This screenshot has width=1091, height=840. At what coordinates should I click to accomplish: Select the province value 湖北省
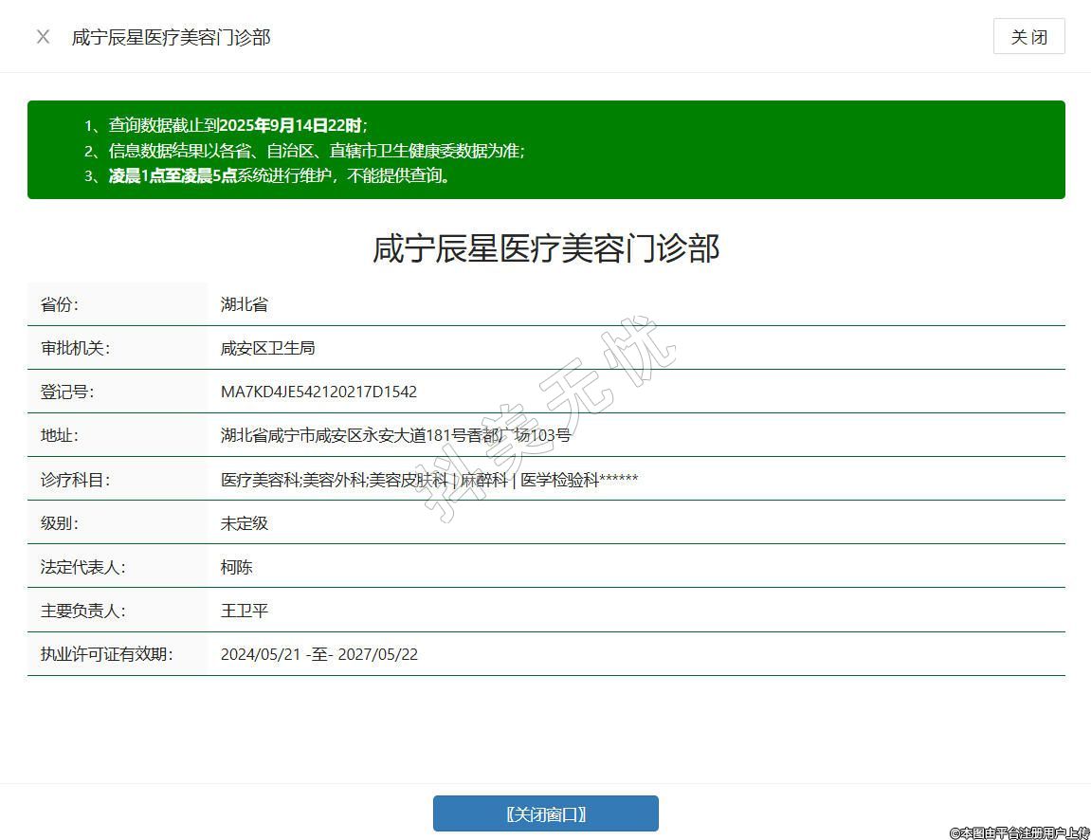click(245, 304)
